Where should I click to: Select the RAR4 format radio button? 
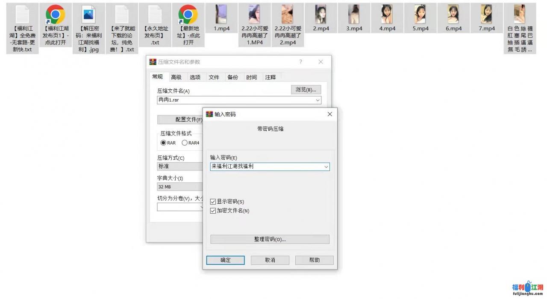(x=184, y=143)
